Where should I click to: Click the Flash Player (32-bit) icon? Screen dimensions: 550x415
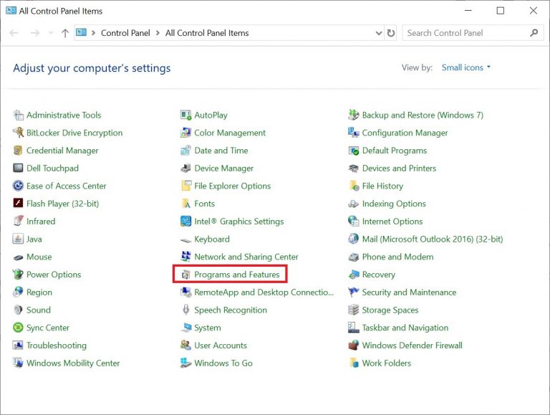coord(18,204)
